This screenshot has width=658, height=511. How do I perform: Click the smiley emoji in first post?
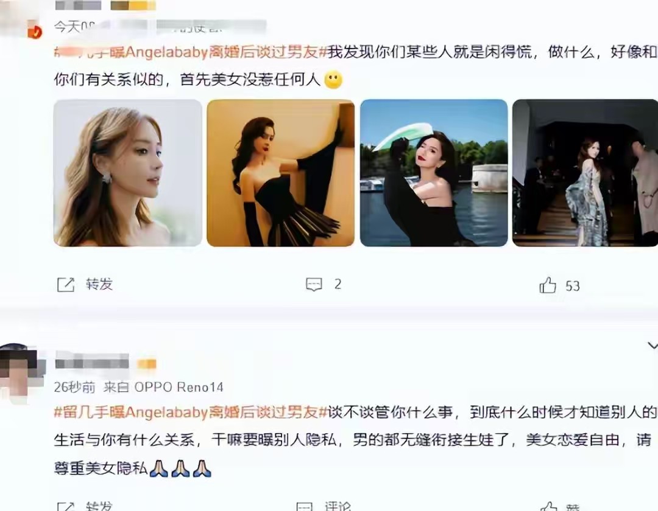(x=334, y=80)
